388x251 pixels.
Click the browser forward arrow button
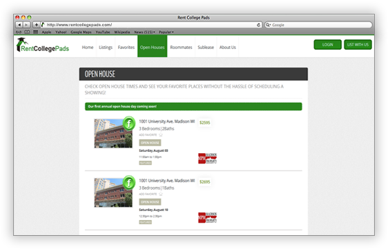[x=26, y=25]
